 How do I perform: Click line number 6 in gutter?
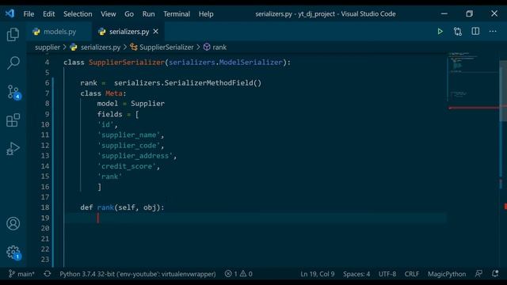48,83
